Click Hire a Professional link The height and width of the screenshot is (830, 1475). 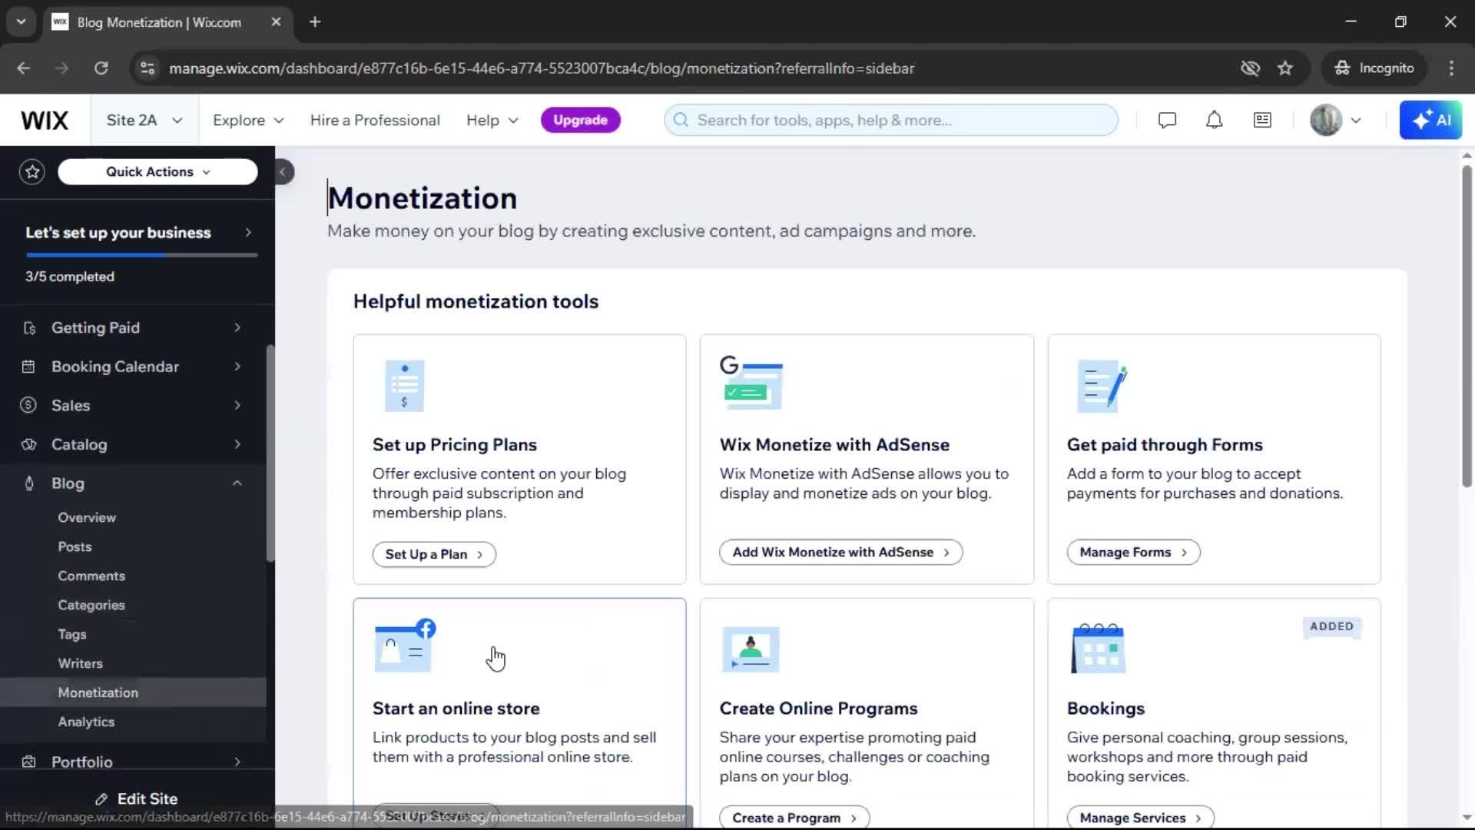[x=375, y=120]
